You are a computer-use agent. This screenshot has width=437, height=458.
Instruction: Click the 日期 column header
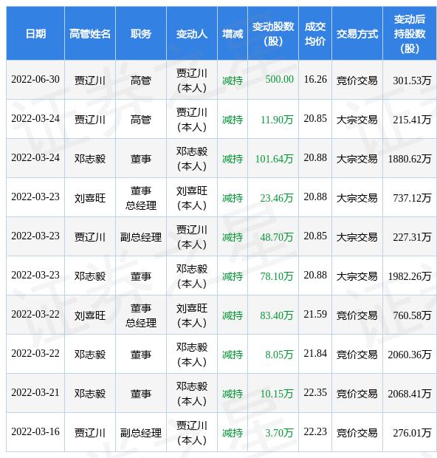tap(35, 34)
